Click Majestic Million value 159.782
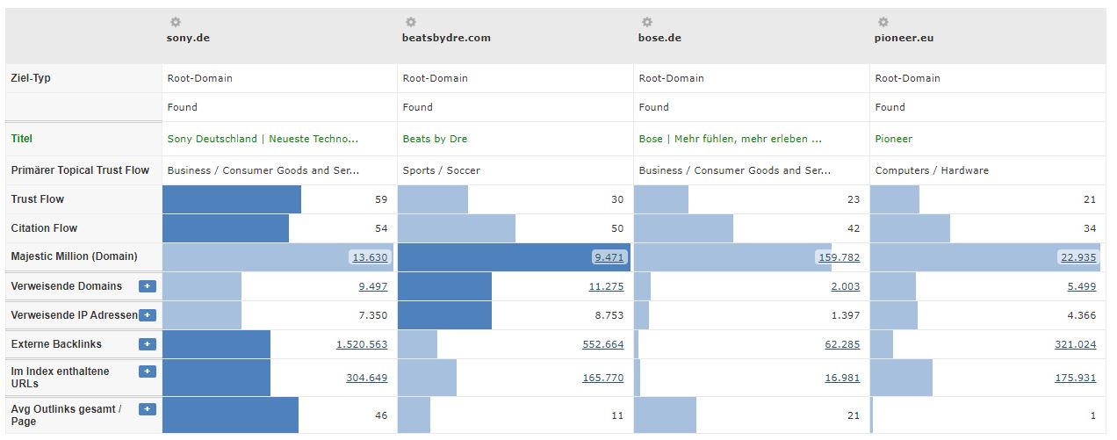Viewport: 1117px width, 440px height. pos(838,257)
